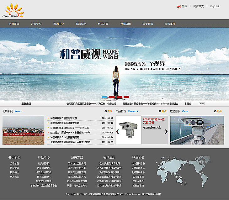Screen dimensions: 229x200
Task: Open the 新闻中心 navigation item
Action: coord(59,24)
